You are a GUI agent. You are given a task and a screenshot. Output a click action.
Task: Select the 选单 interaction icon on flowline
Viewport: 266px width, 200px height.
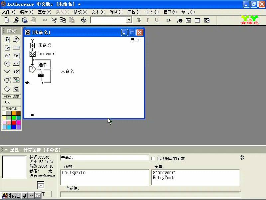point(32,69)
